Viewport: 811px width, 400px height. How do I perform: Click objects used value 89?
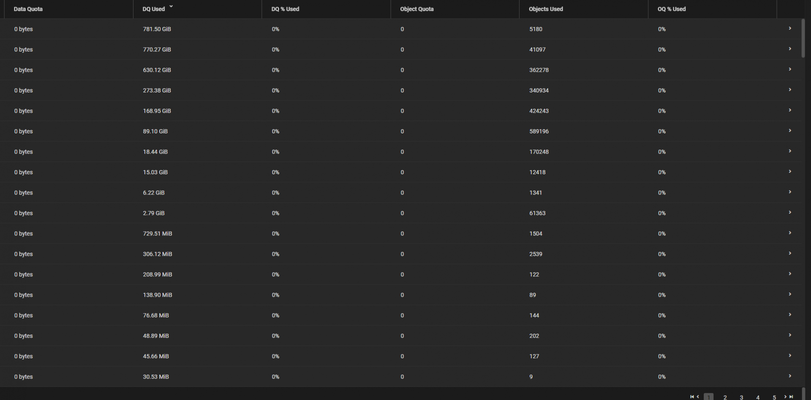click(533, 295)
